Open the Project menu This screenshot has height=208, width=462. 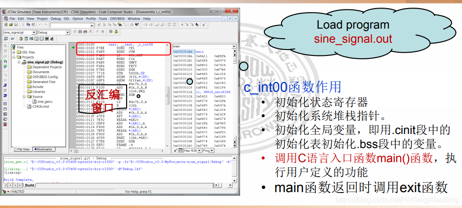(x=42, y=19)
